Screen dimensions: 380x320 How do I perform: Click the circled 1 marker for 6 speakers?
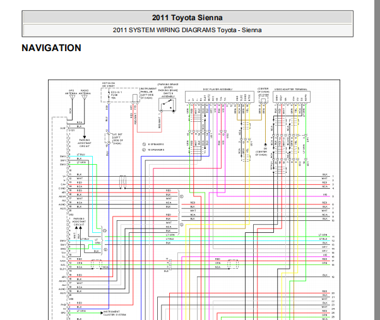pos(144,145)
